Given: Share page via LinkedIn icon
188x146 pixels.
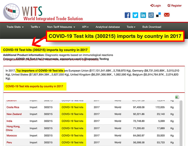Looking at the screenshot, I should [x=143, y=15].
